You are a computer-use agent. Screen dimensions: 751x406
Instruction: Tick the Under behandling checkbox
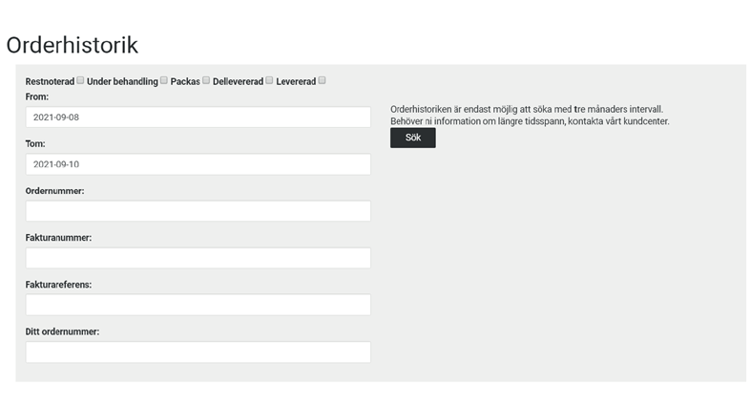point(165,80)
